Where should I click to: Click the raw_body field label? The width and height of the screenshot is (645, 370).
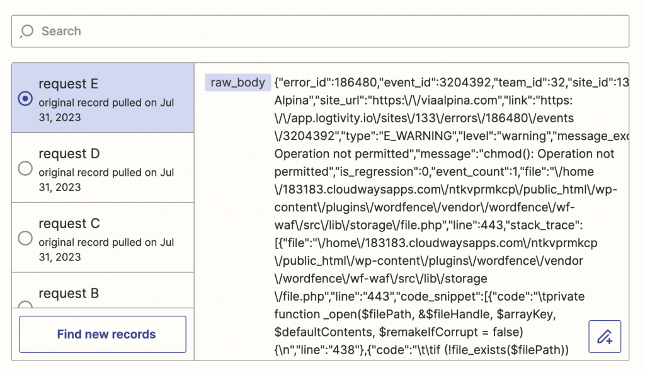point(237,83)
